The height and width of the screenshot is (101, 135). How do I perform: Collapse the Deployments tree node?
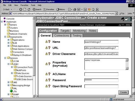tap(5, 37)
